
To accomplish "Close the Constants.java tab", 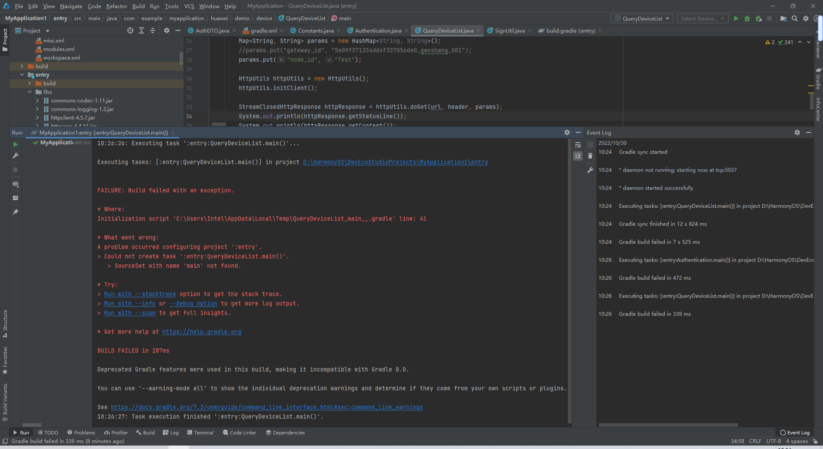I will click(339, 30).
